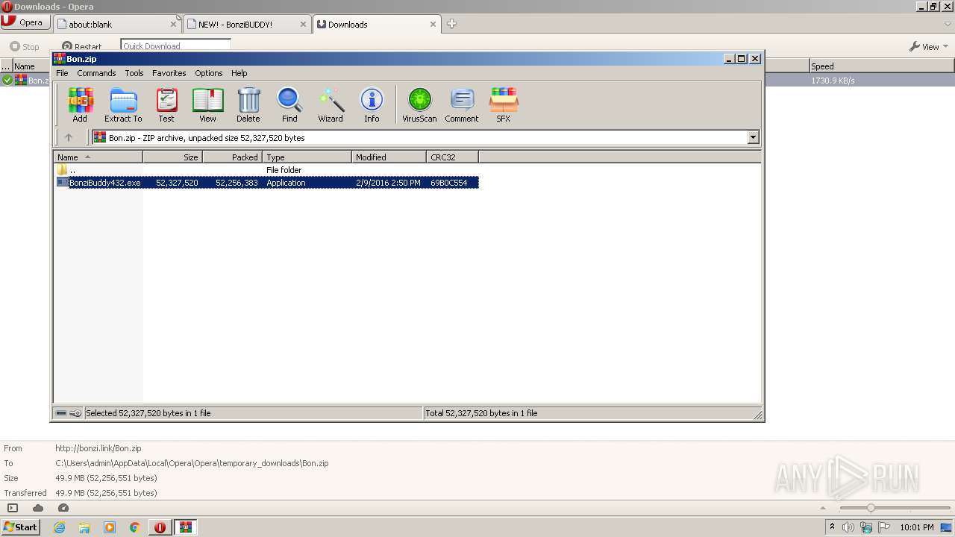Close the about:blank tab

(x=174, y=24)
